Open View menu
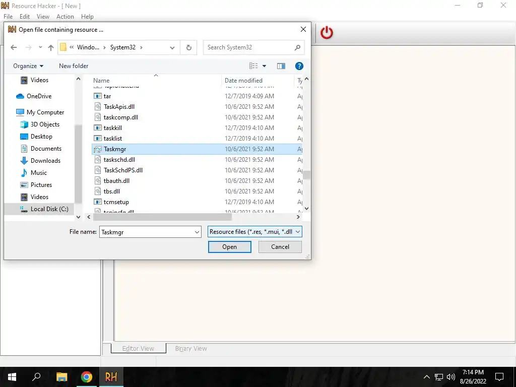This screenshot has width=516, height=387. 43,17
